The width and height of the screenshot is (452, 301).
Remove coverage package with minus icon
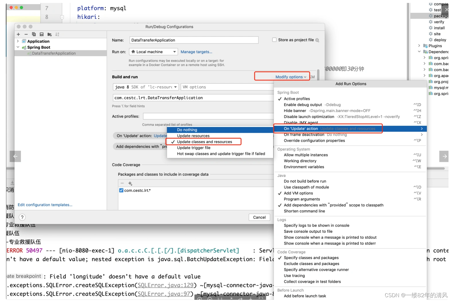point(122,183)
